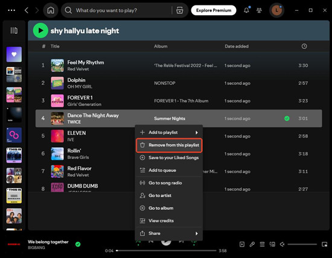Image resolution: width=332 pixels, height=258 pixels.
Task: Click the Explore Premium button
Action: [x=214, y=10]
